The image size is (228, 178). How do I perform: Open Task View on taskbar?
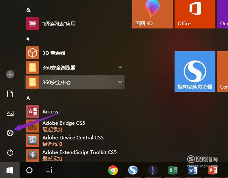coord(49,170)
